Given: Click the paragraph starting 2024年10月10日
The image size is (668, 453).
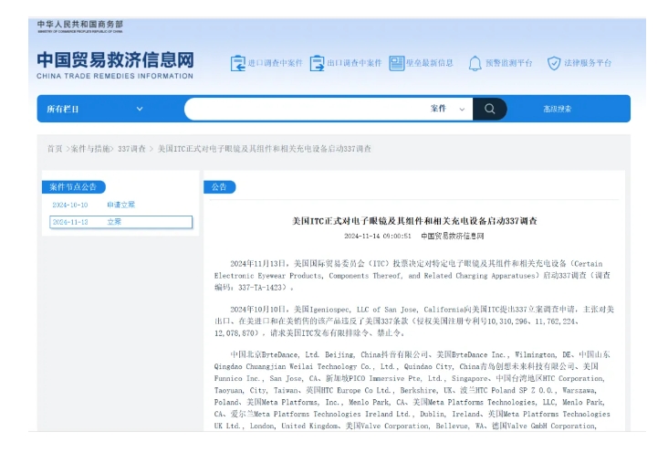Looking at the screenshot, I should click(413, 321).
